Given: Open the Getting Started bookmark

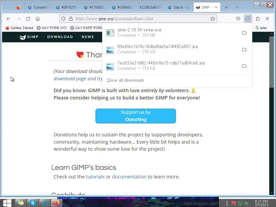Looking at the screenshot, I should [19, 28].
